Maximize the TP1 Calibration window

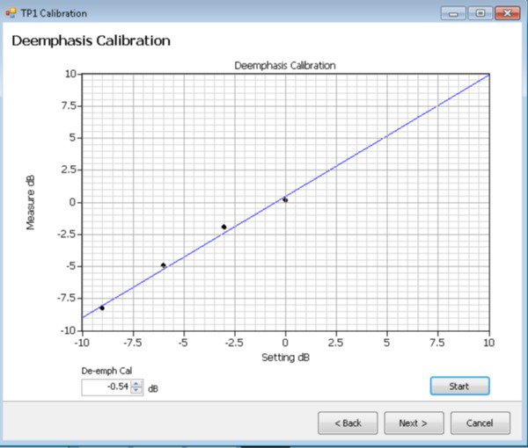pyautogui.click(x=480, y=13)
